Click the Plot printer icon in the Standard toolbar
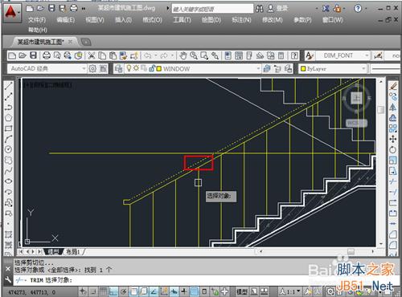The height and width of the screenshot is (297, 402). (x=47, y=55)
